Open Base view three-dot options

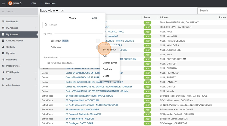[x=98, y=41]
